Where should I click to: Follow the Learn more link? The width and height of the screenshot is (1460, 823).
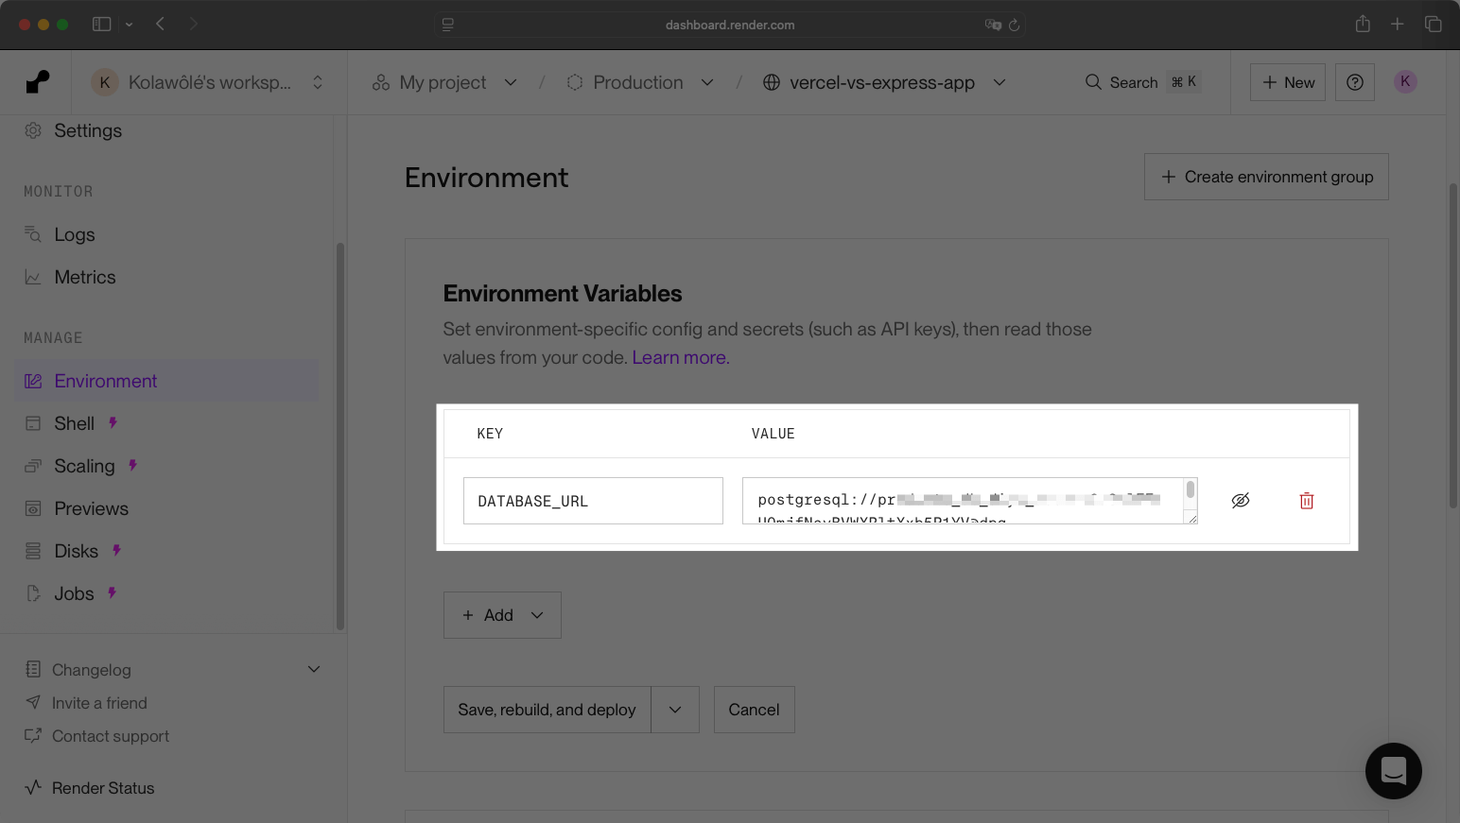[679, 357]
